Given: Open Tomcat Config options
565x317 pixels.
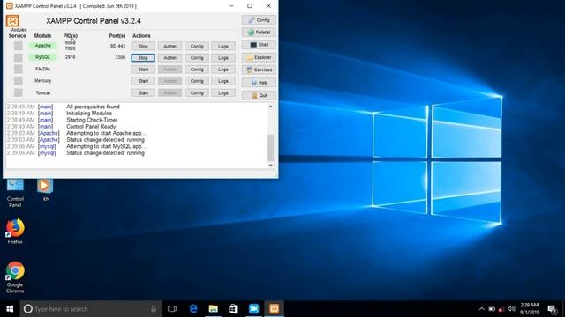Looking at the screenshot, I should coord(197,92).
